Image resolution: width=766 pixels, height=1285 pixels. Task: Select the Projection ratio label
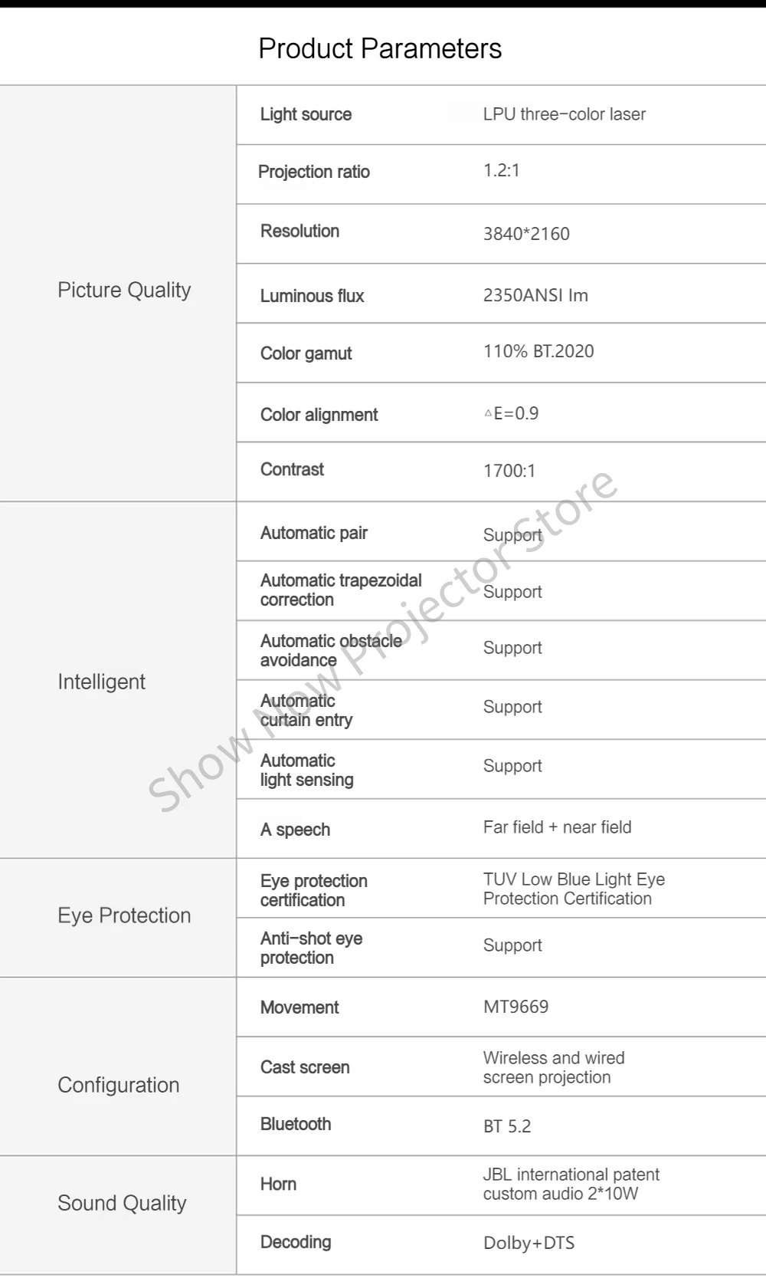(314, 172)
